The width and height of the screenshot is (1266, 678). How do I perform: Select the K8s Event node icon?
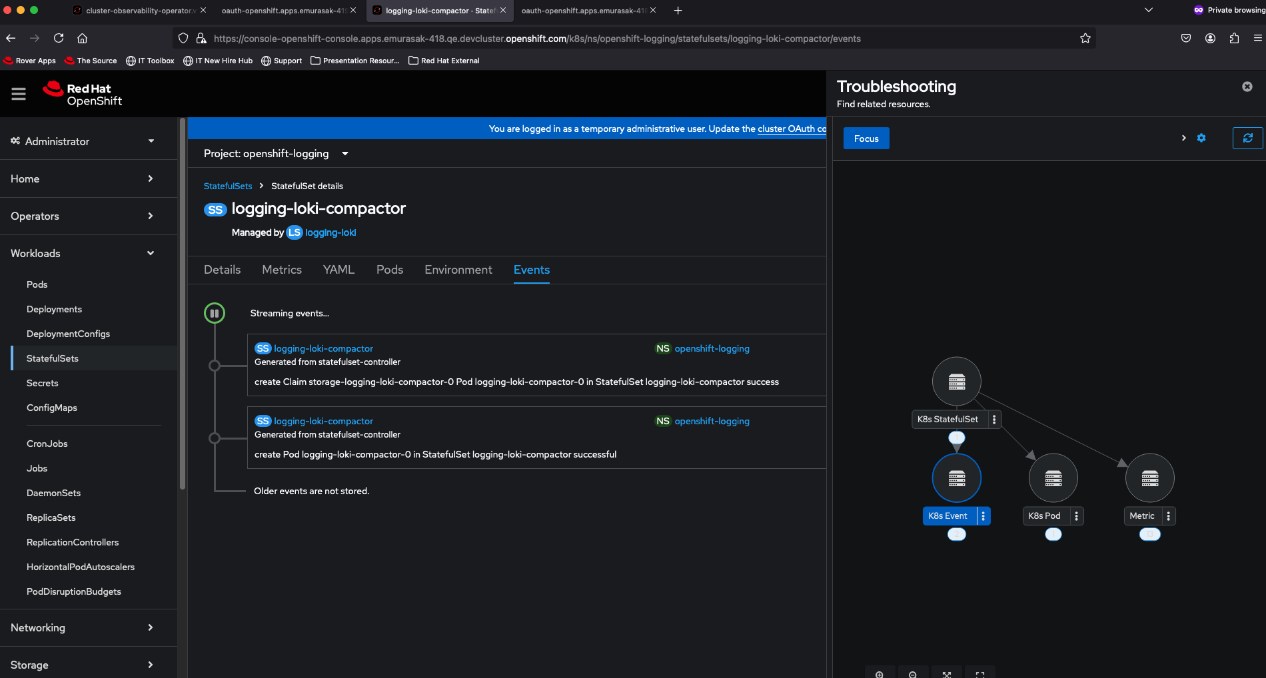957,478
